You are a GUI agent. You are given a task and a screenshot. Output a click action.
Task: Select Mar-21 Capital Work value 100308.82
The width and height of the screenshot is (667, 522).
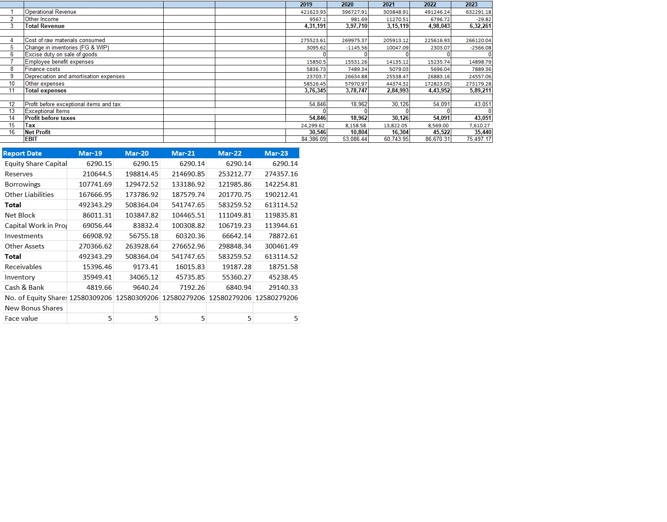188,225
